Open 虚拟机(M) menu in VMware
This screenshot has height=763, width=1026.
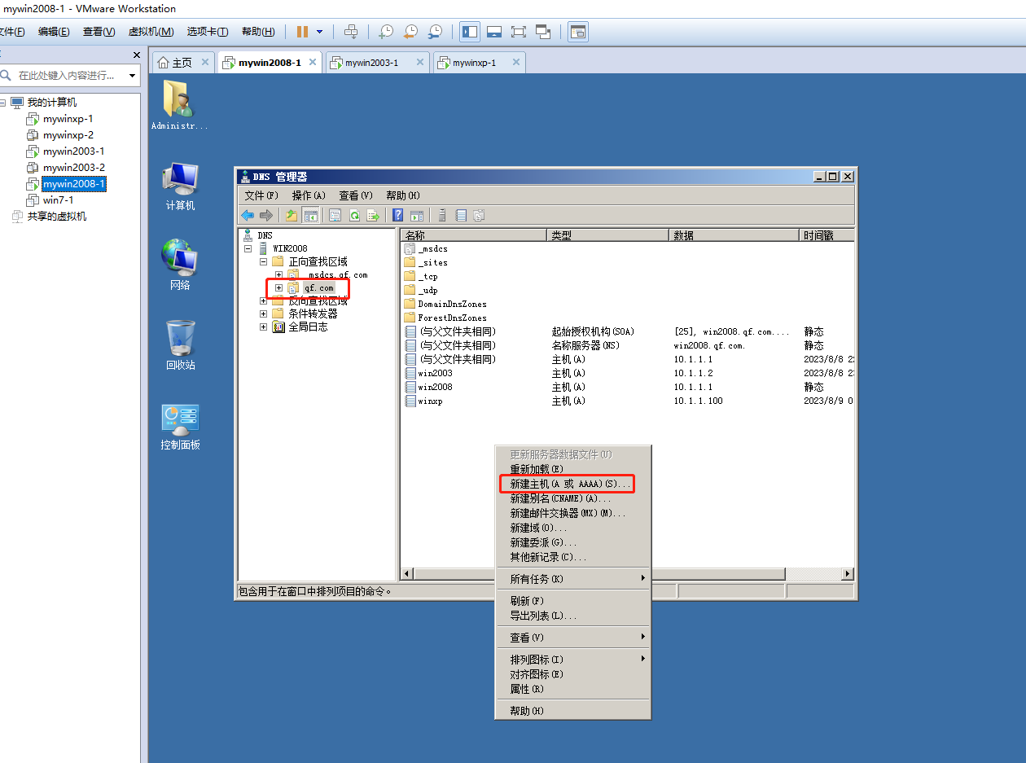(x=151, y=32)
